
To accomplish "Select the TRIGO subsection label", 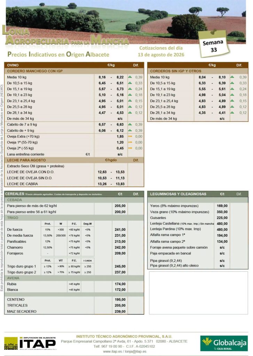I will (13, 218).
